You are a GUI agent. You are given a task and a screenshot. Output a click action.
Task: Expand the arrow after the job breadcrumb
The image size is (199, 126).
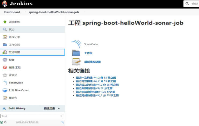[x=84, y=12]
